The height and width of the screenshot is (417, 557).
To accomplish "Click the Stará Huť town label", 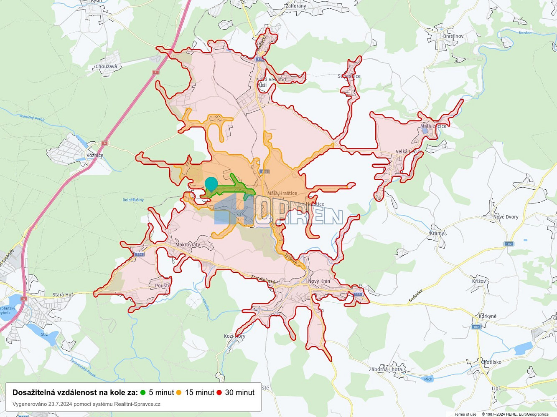I will (63, 295).
